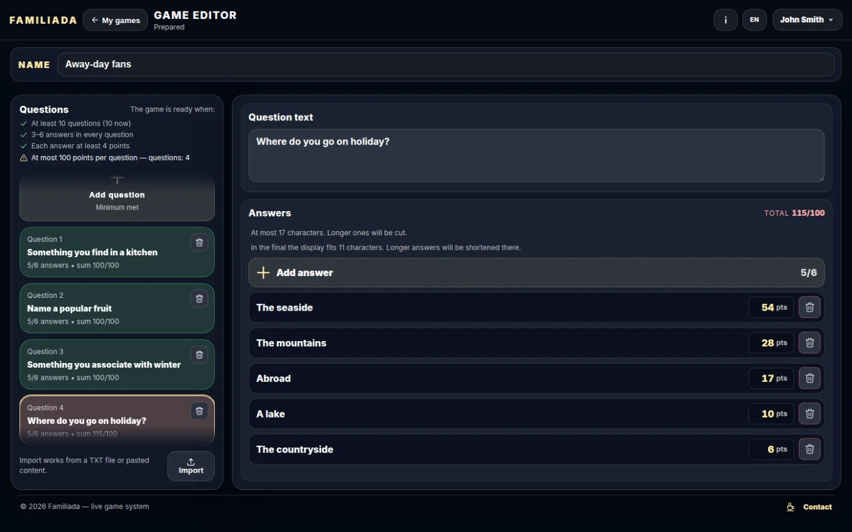The image size is (852, 532).
Task: Delete Question 4 using its trash icon
Action: (x=199, y=411)
